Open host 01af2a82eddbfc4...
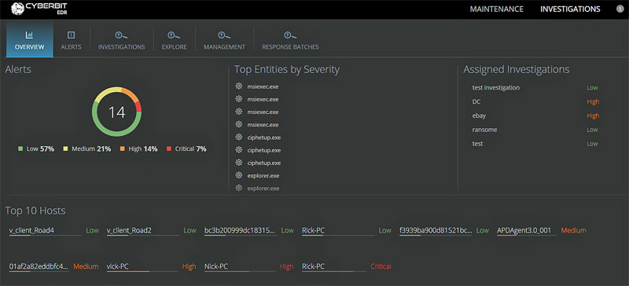 click(x=39, y=266)
